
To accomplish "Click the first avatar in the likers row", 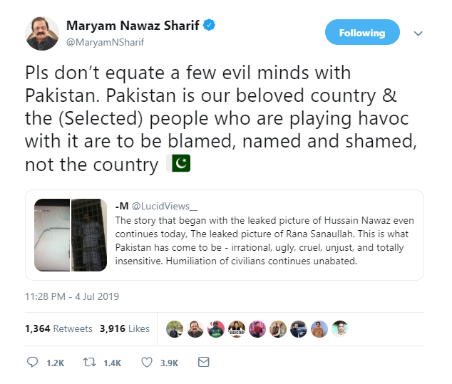I will coord(175,329).
